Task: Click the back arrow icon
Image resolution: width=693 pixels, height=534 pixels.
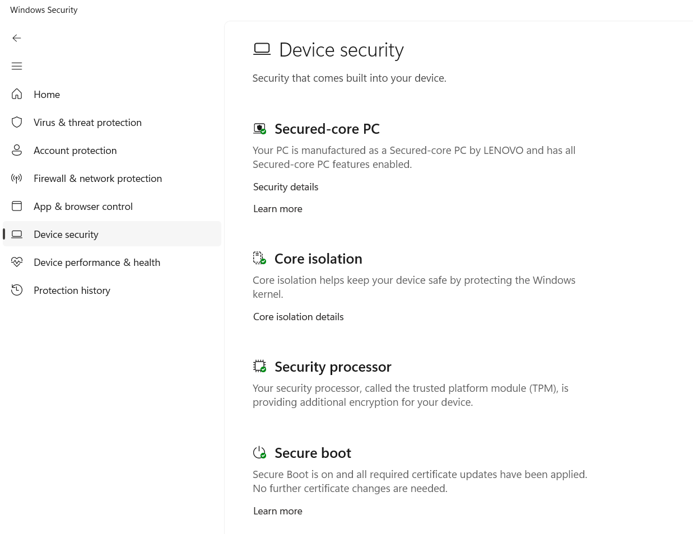Action: (17, 38)
